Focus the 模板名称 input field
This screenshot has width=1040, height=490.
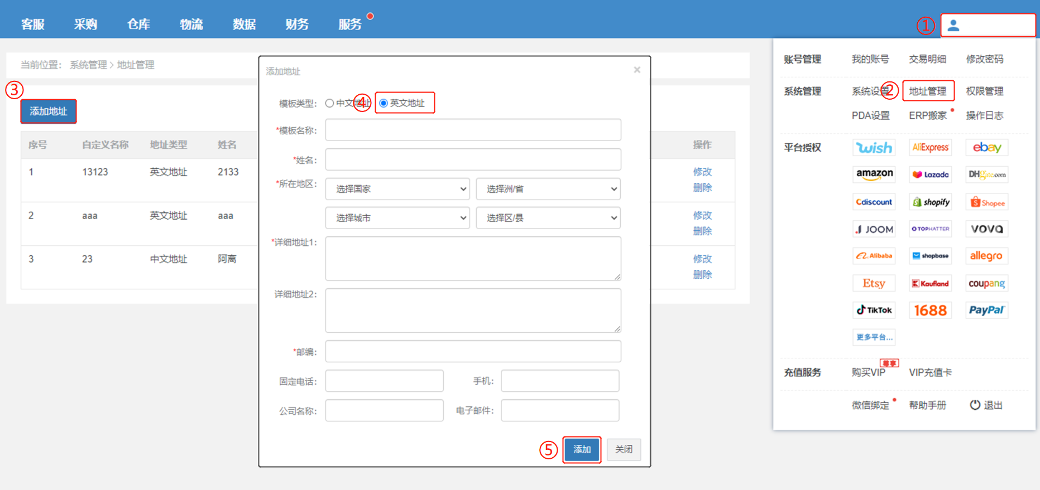473,130
